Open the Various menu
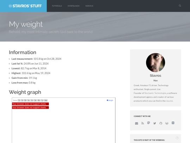 (89, 6)
